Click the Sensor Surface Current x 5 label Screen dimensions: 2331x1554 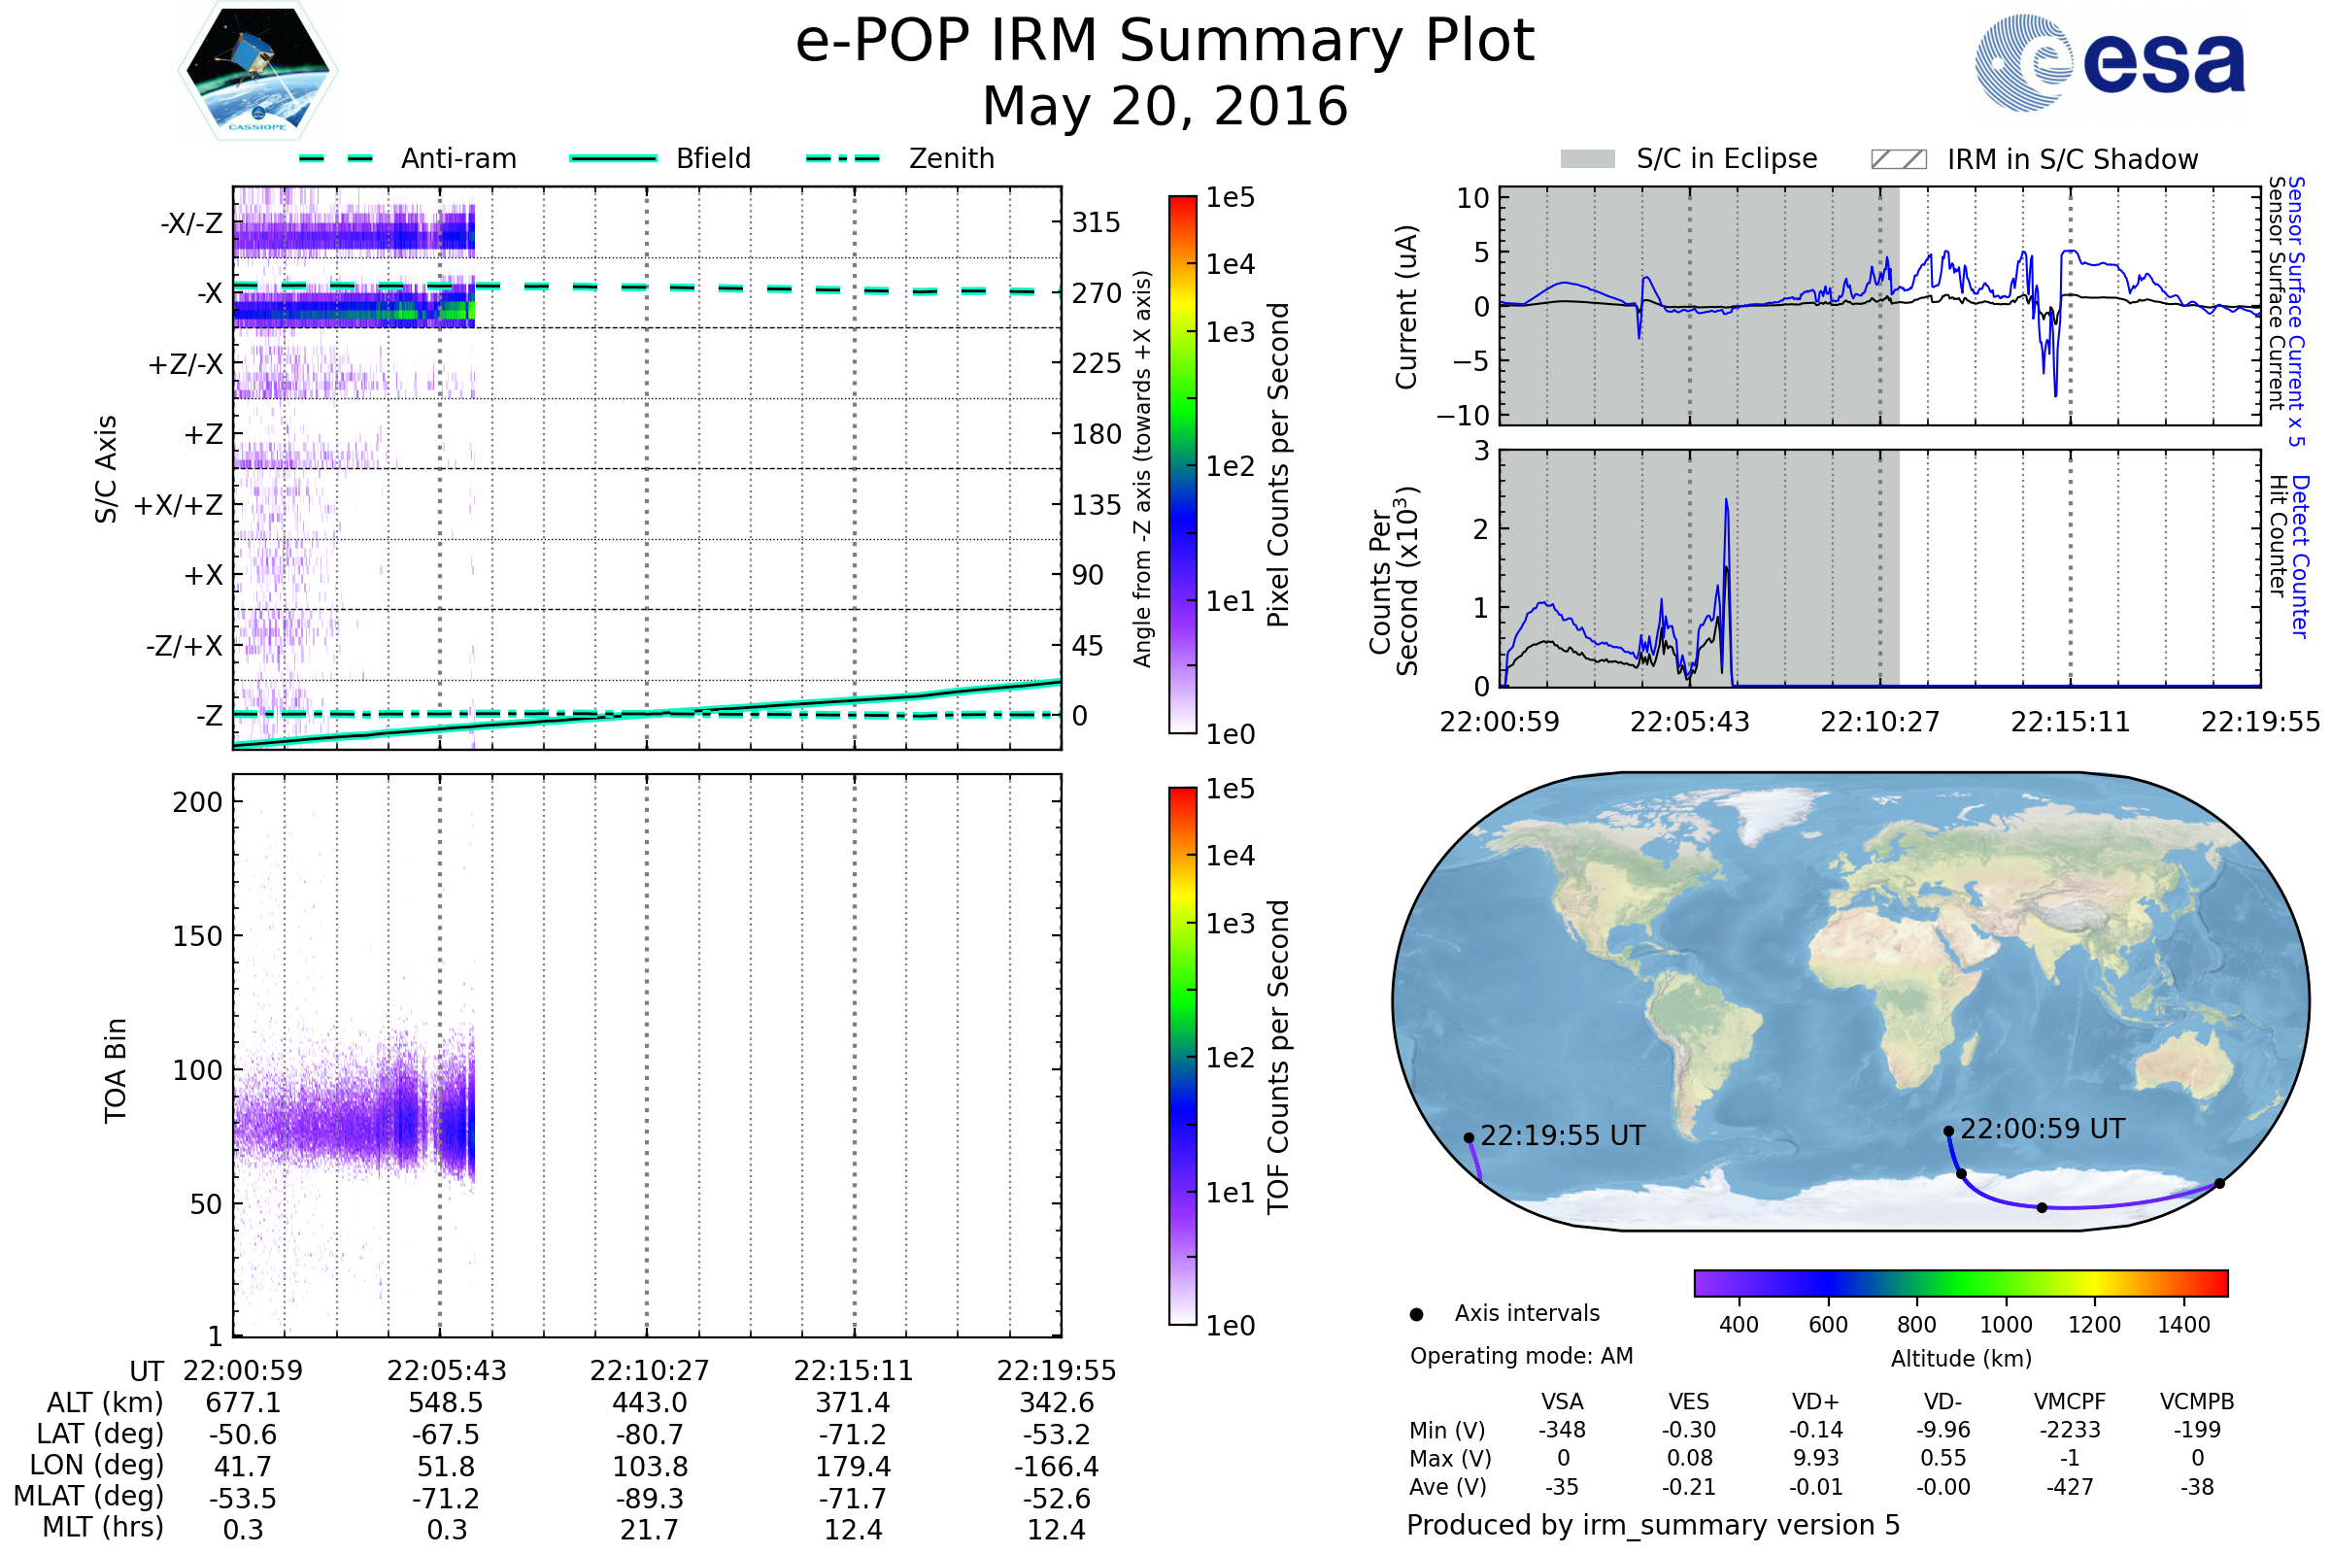tap(2296, 311)
